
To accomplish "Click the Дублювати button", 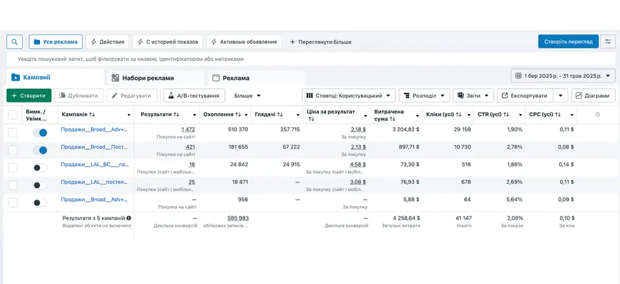I will tap(79, 95).
